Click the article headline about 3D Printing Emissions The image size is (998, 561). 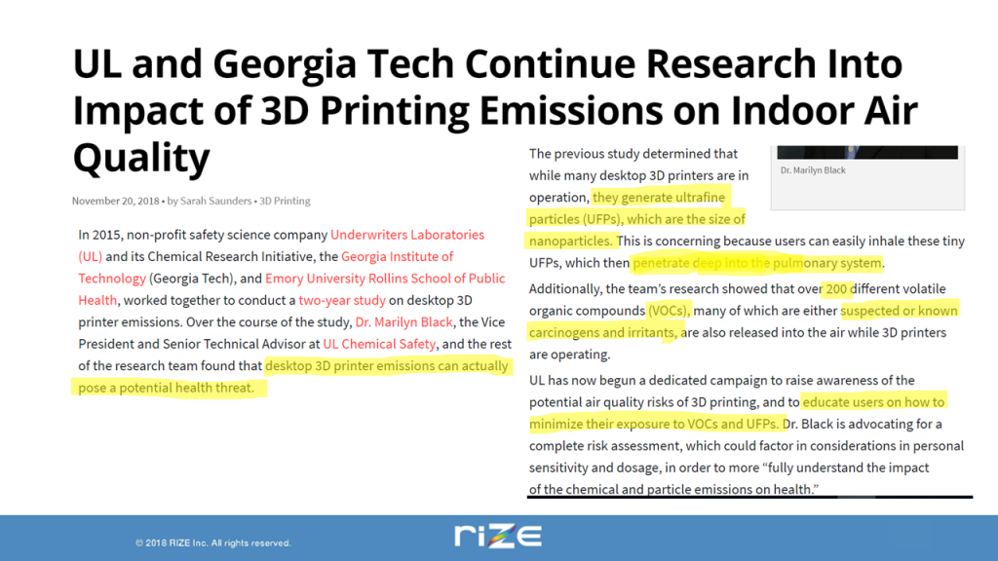click(x=495, y=110)
